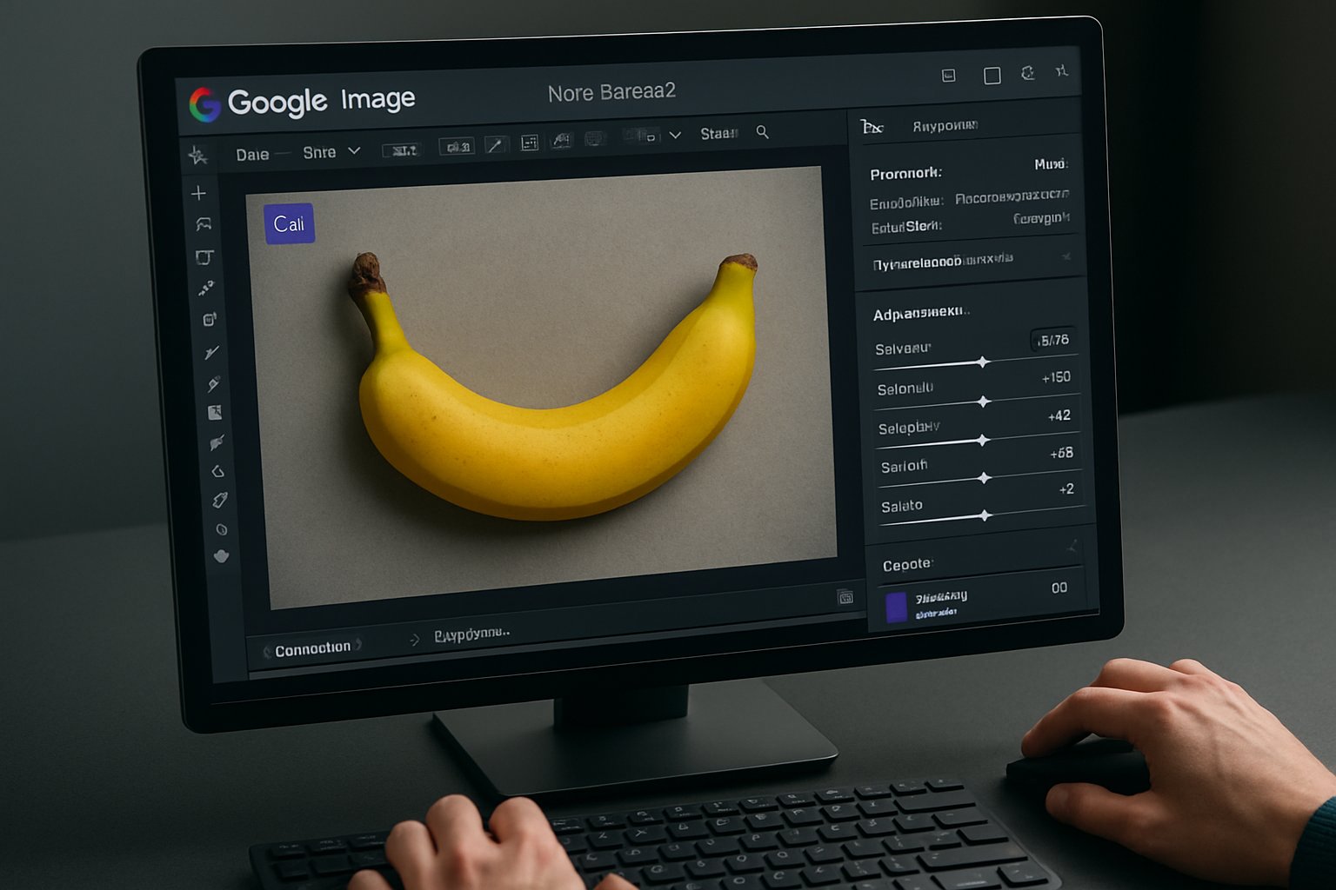Screen dimensions: 1336x890
Task: Select the magic wand tool at sidebar top
Action: [x=198, y=155]
